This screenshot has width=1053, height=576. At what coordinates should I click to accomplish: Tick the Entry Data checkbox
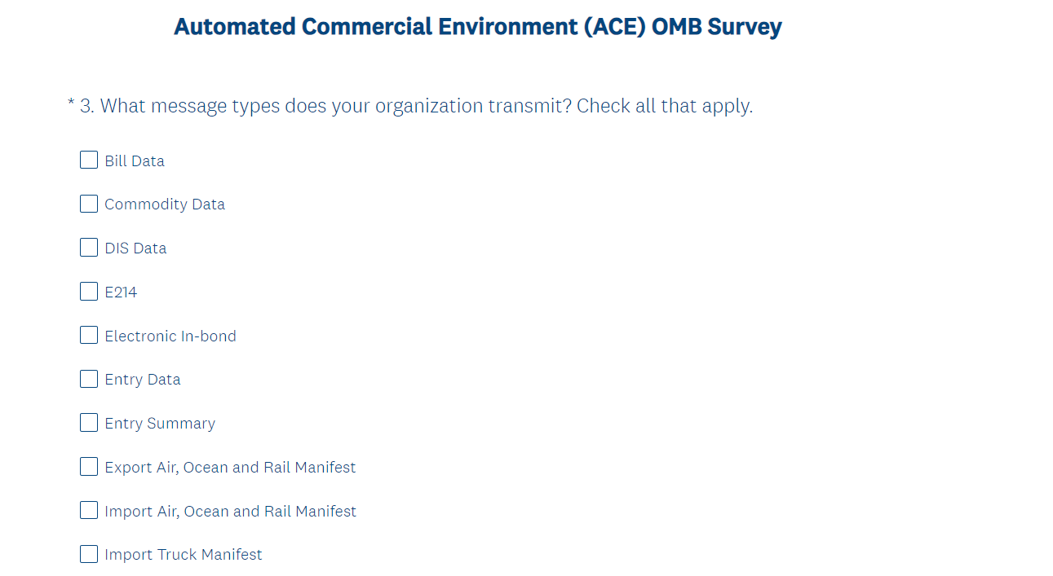click(89, 379)
